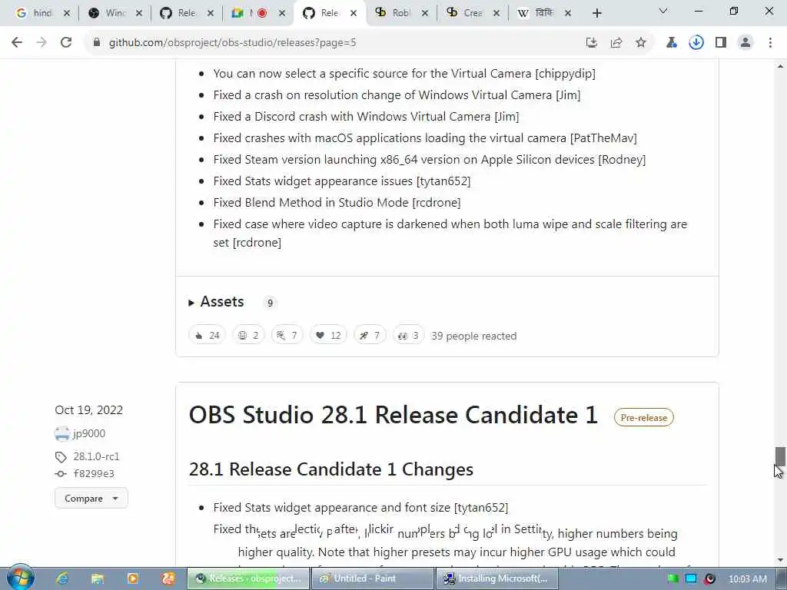Click the 'Fixed Blend Method in Studio Mode' line
Screen dimensions: 787x590
[337, 203]
